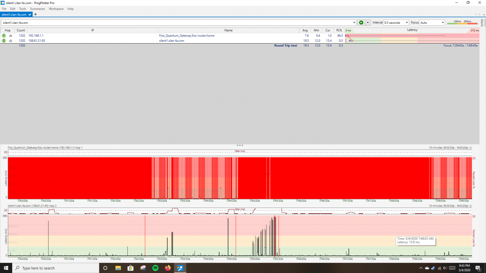Click the PL% column header

(339, 30)
